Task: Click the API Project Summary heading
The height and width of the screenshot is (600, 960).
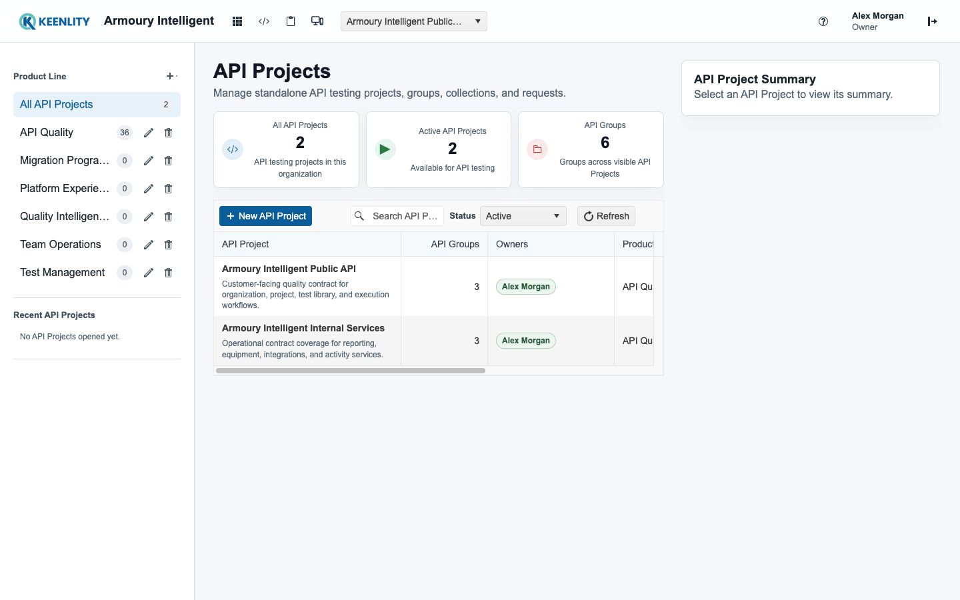Action: pos(755,79)
